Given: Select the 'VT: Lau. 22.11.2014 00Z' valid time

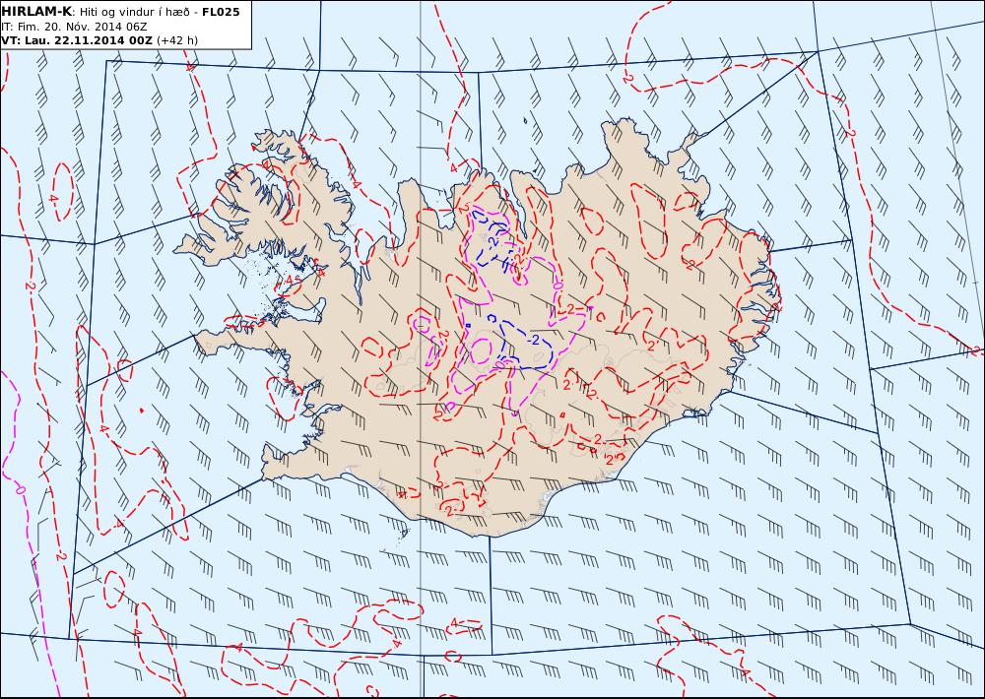Looking at the screenshot, I should click(77, 40).
